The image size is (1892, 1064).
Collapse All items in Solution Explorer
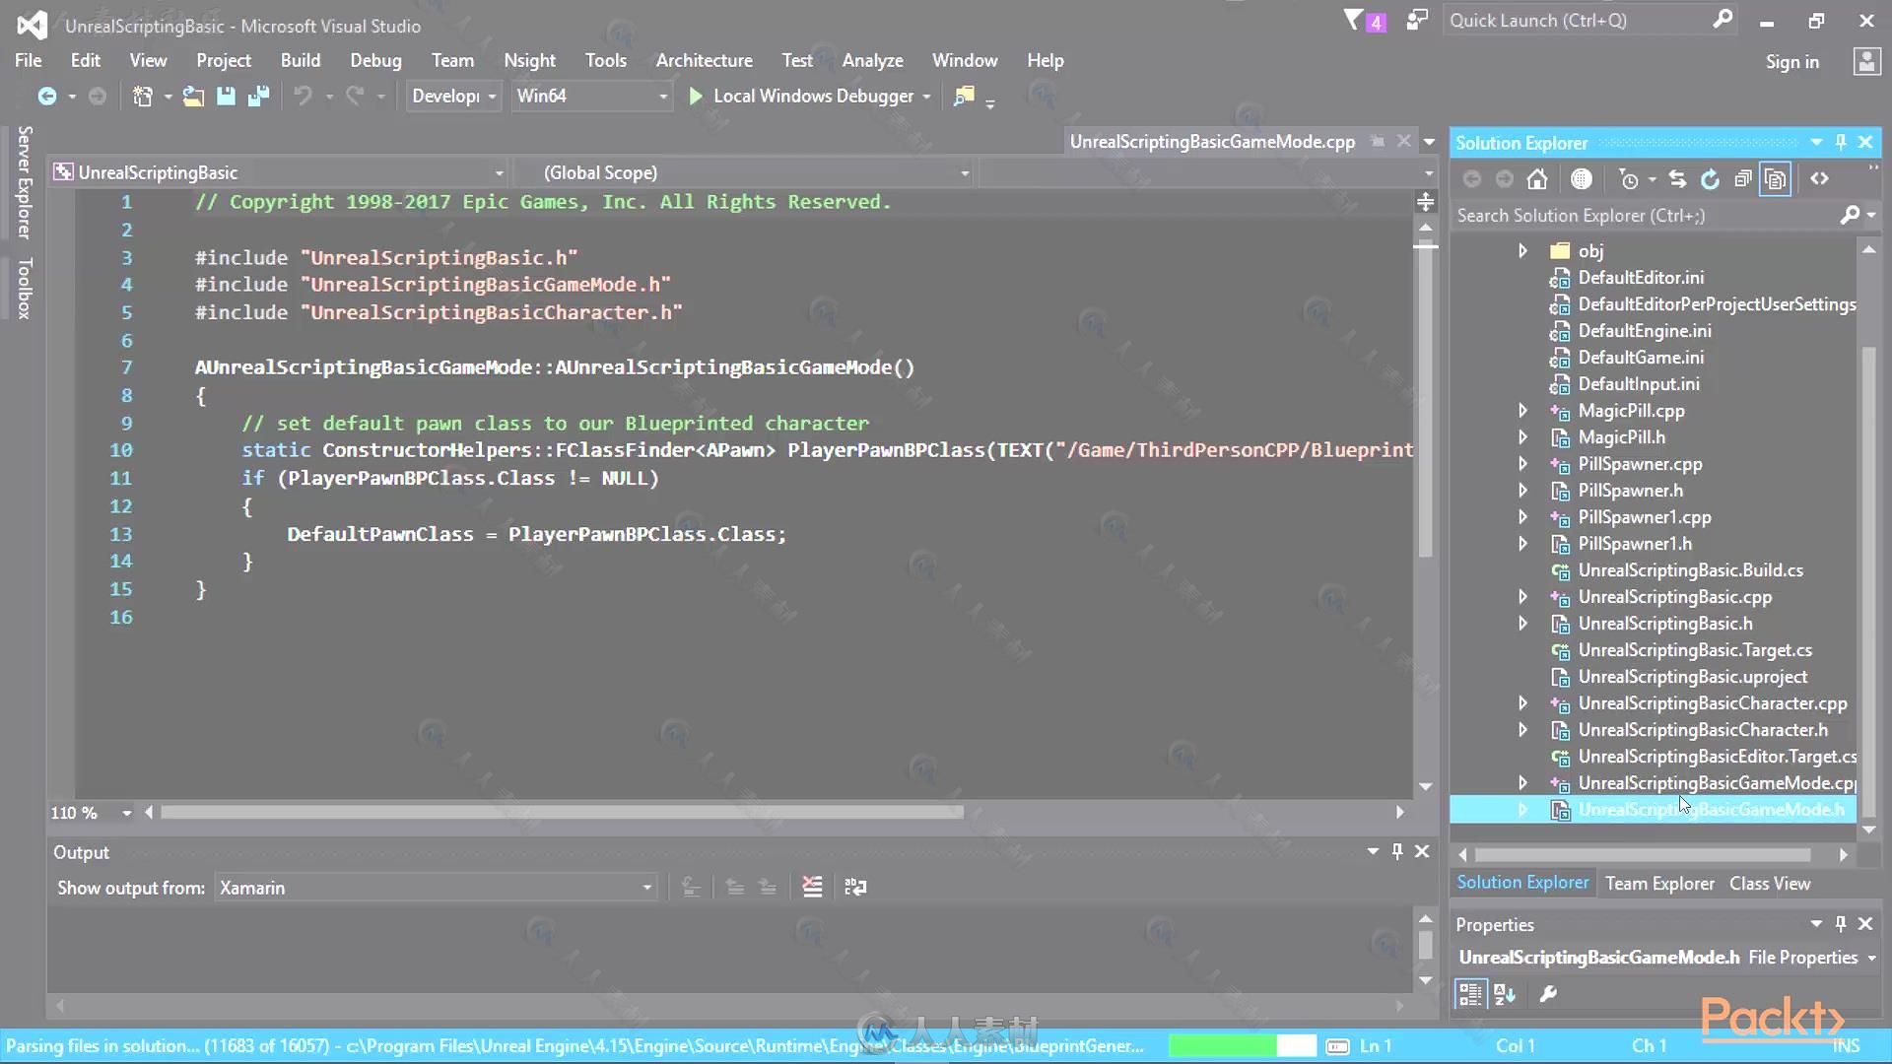[1743, 178]
